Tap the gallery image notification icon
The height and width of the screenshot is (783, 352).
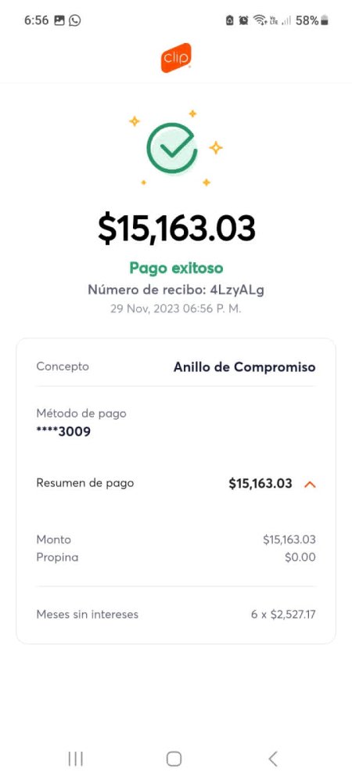point(59,20)
